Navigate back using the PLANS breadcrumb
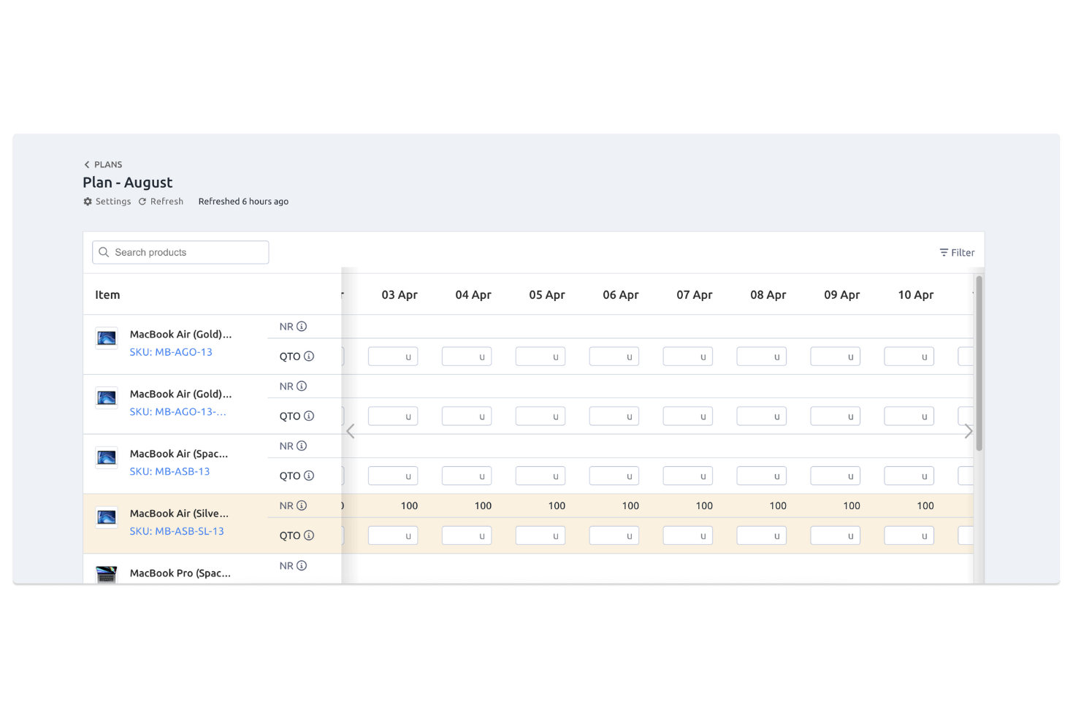 point(108,164)
